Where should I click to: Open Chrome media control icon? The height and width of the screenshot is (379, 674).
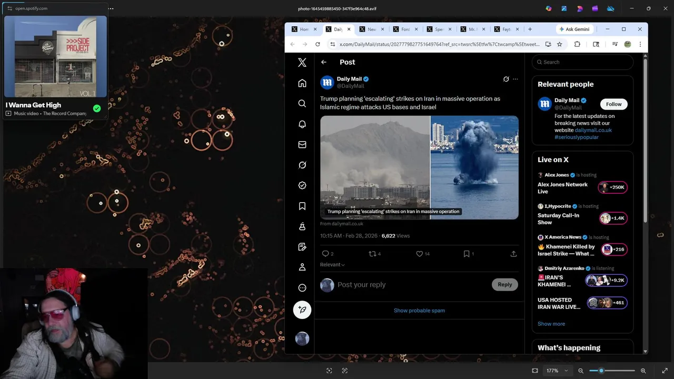click(x=614, y=44)
